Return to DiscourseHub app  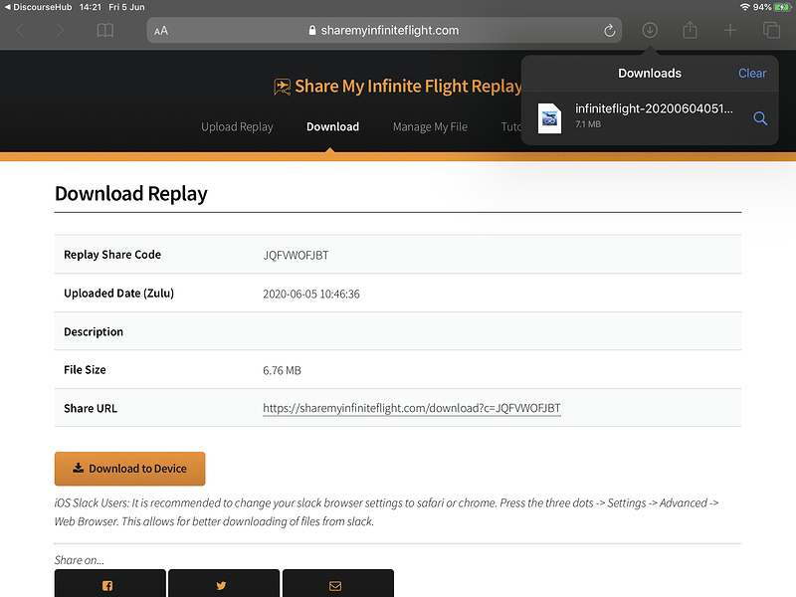pyautogui.click(x=38, y=7)
